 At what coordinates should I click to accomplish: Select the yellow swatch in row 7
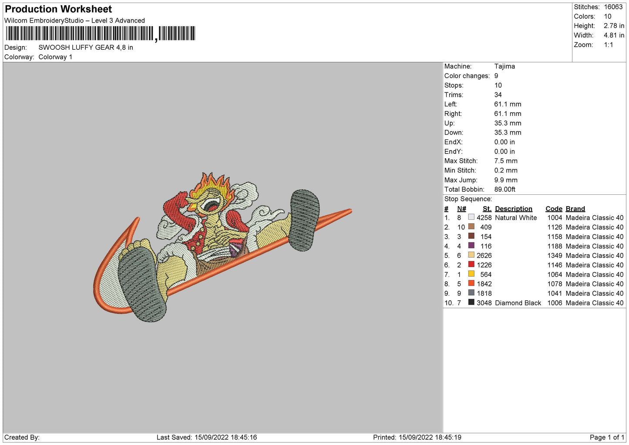pyautogui.click(x=471, y=274)
